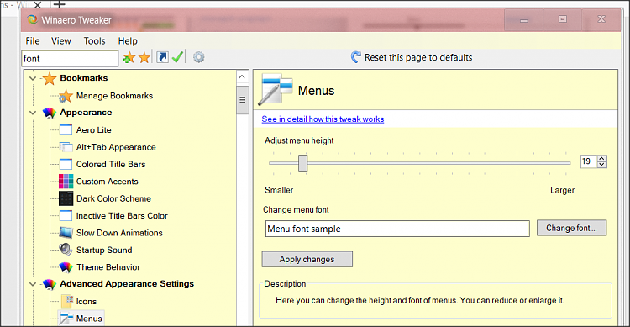Click the tree panel scrollbar thumb
The height and width of the screenshot is (327, 630).
(x=242, y=100)
